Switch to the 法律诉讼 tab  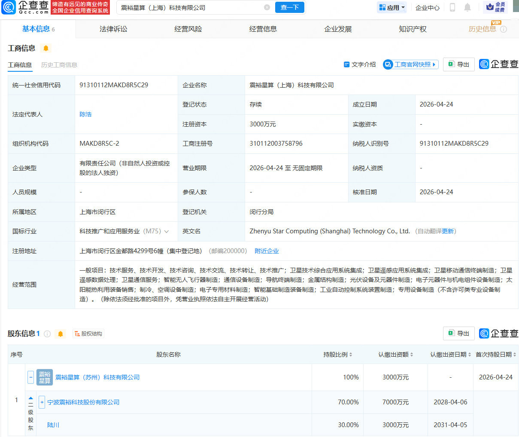click(113, 29)
